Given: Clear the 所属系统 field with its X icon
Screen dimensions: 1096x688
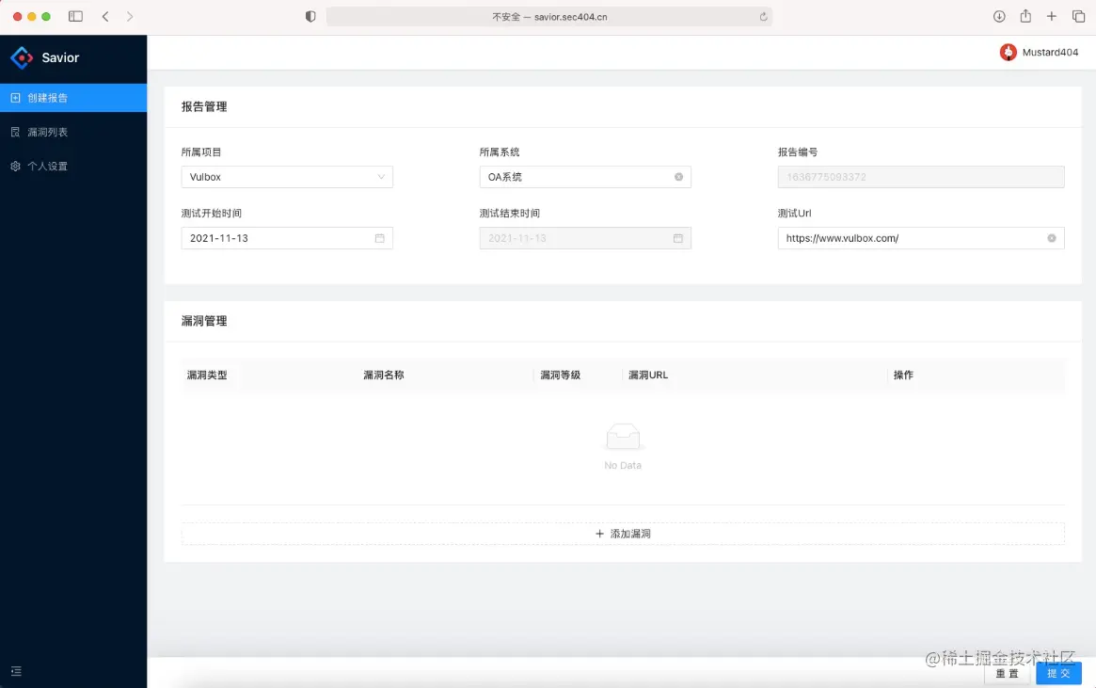Looking at the screenshot, I should tap(678, 177).
